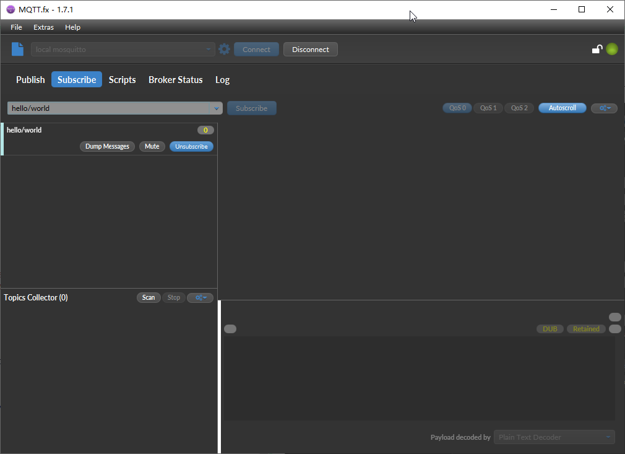
Task: Start Scan in Topics Collector
Action: coord(149,298)
